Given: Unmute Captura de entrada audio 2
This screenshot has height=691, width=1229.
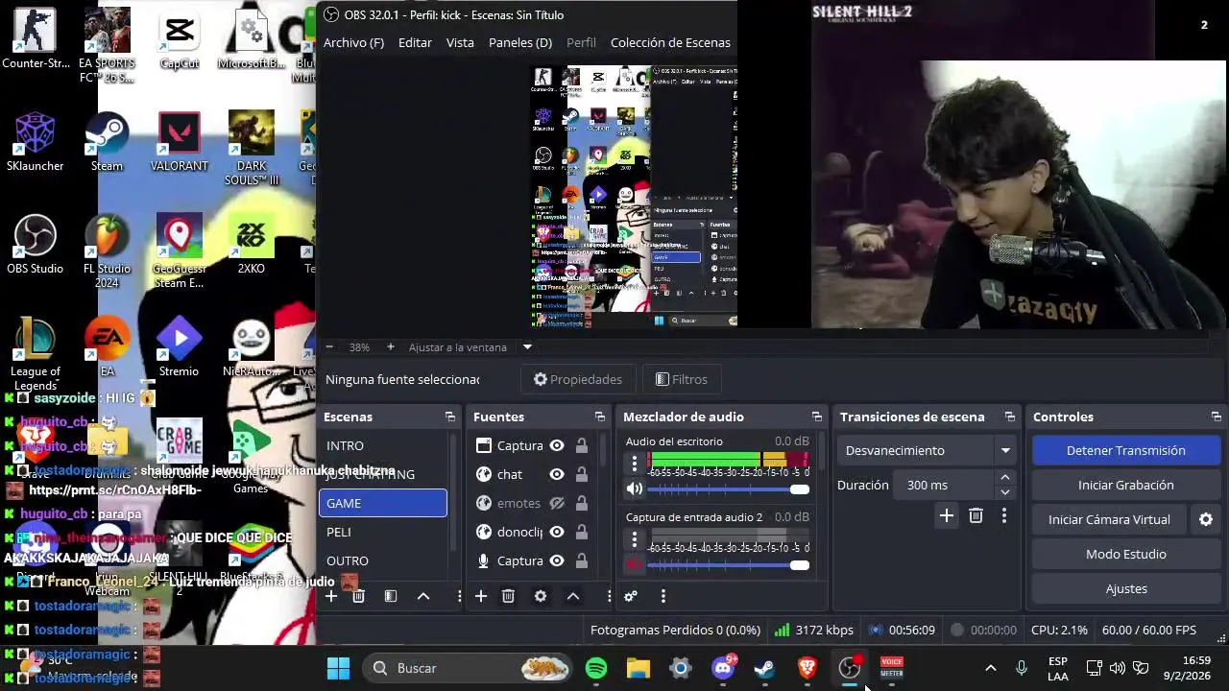Looking at the screenshot, I should [635, 565].
